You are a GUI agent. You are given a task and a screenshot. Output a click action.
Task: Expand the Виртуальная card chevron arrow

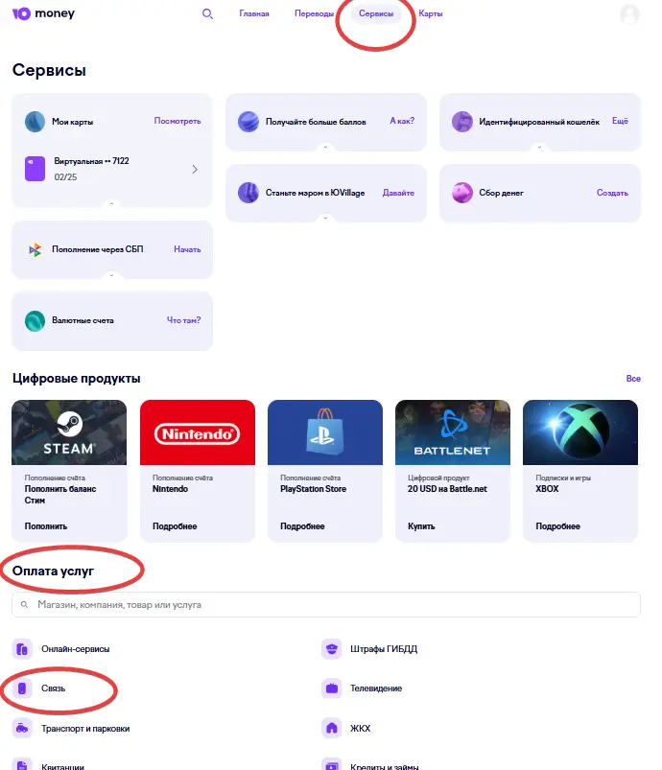(195, 169)
